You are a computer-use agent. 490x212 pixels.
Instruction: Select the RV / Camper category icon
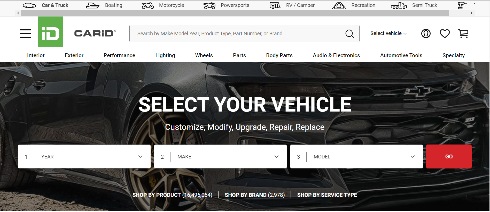275,5
